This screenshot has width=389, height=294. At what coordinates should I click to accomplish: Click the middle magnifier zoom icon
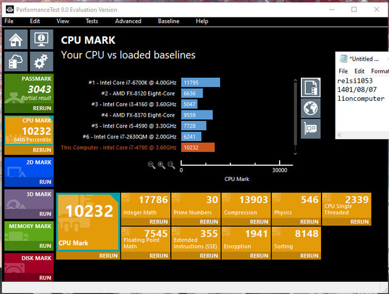point(162,165)
